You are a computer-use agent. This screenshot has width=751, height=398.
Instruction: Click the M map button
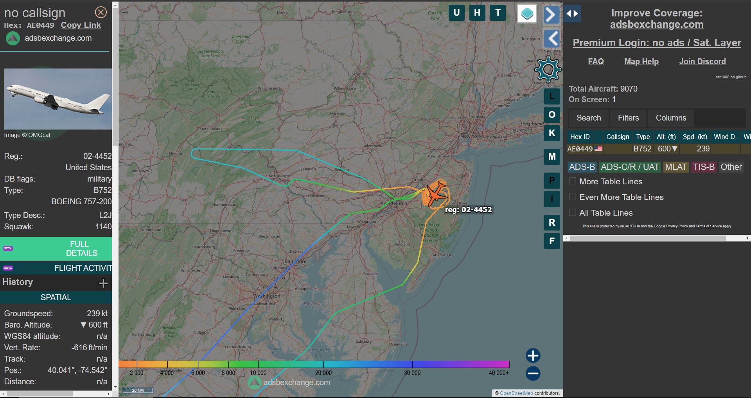point(552,157)
